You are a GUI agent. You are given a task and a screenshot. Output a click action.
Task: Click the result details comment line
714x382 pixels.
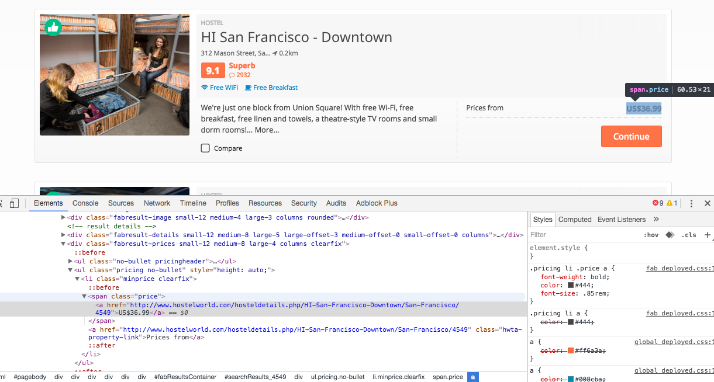tap(112, 226)
